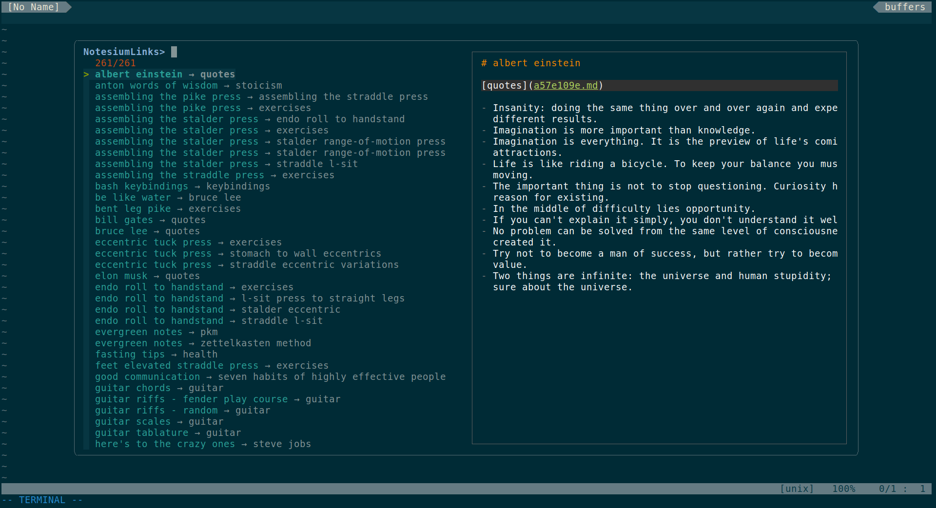Click the 100% scroll position indicator

point(843,489)
